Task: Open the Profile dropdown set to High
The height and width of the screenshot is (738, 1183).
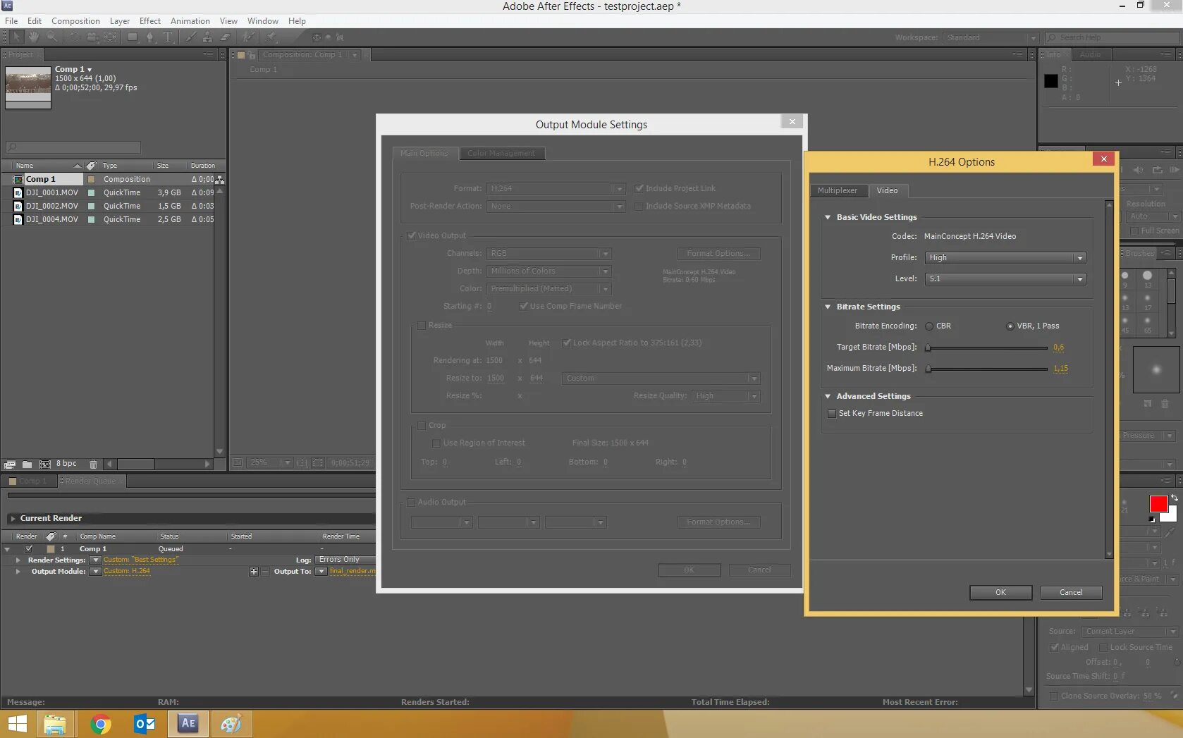Action: tap(1005, 258)
